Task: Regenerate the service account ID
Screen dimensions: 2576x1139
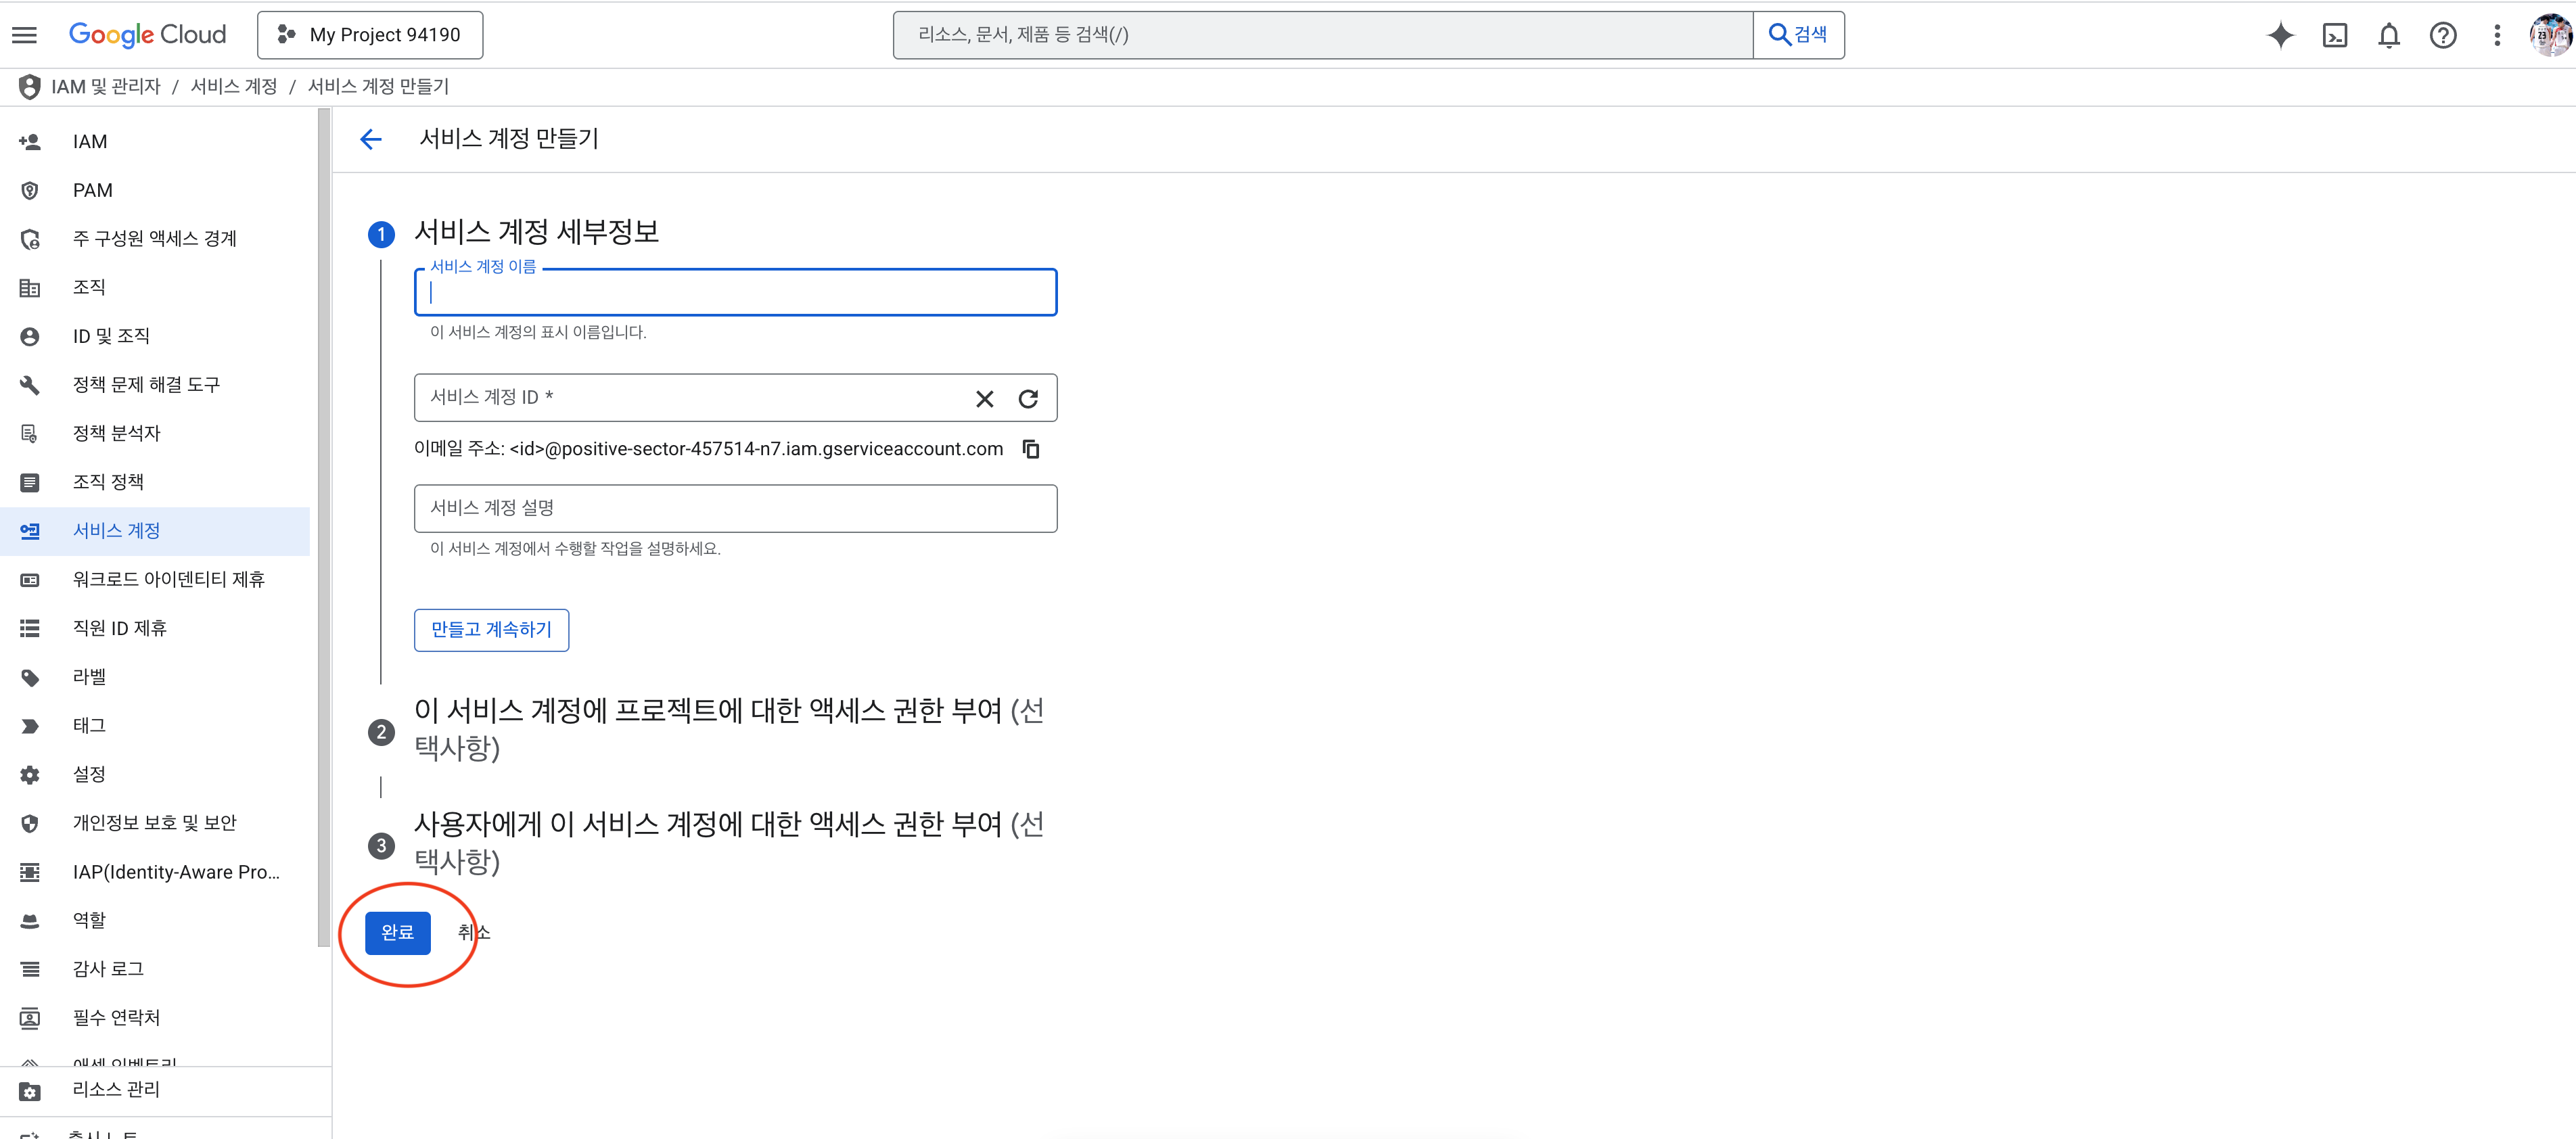Action: (x=1028, y=399)
